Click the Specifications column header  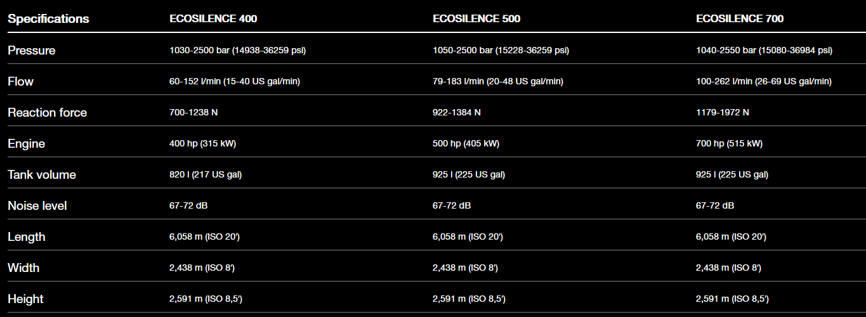tap(48, 19)
